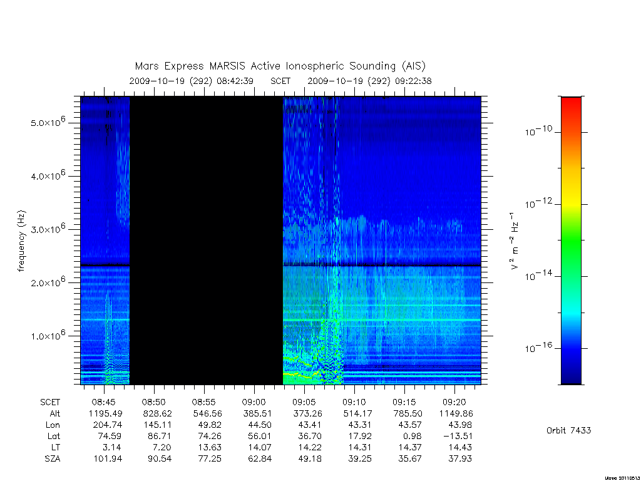Click the plot title mentioning MARSIS Active Ionospheric Sounding

tap(280, 66)
